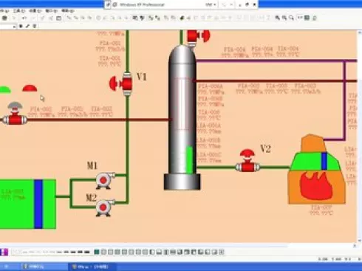Pick the teal fill swatch in the bottom toolbar
Screen dimensions: 362x271
click(x=97, y=252)
